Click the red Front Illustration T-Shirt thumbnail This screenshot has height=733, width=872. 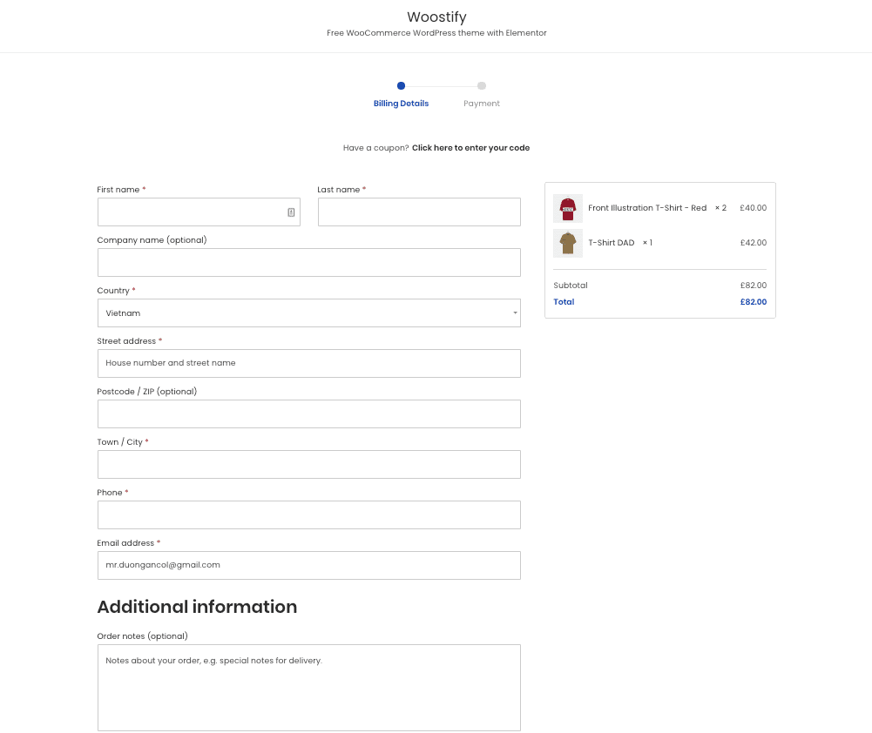pyautogui.click(x=568, y=208)
